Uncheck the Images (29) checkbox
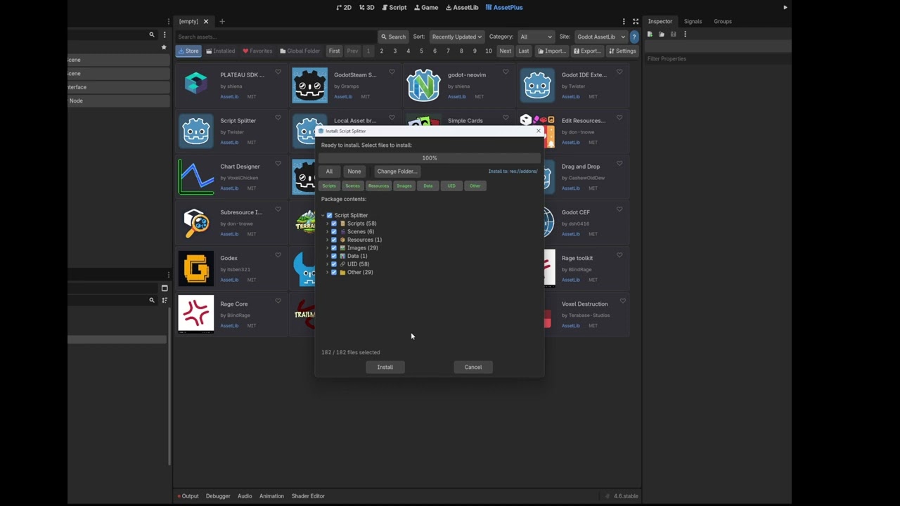 [334, 247]
